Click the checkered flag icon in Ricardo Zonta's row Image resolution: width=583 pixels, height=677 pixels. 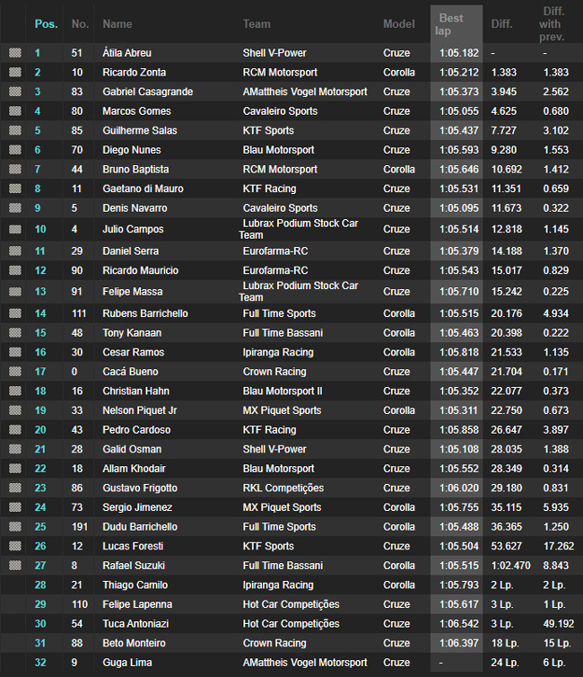15,72
